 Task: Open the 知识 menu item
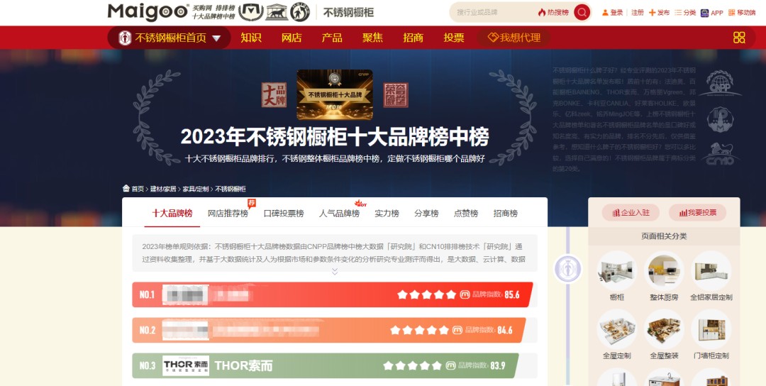(251, 38)
